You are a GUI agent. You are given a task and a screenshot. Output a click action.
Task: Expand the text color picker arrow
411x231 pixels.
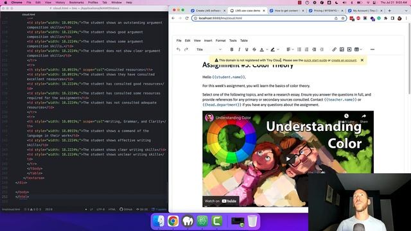[267, 49]
